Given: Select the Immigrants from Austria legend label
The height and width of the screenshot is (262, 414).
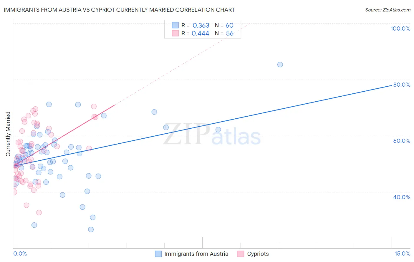Looking at the screenshot, I should pos(196,254).
